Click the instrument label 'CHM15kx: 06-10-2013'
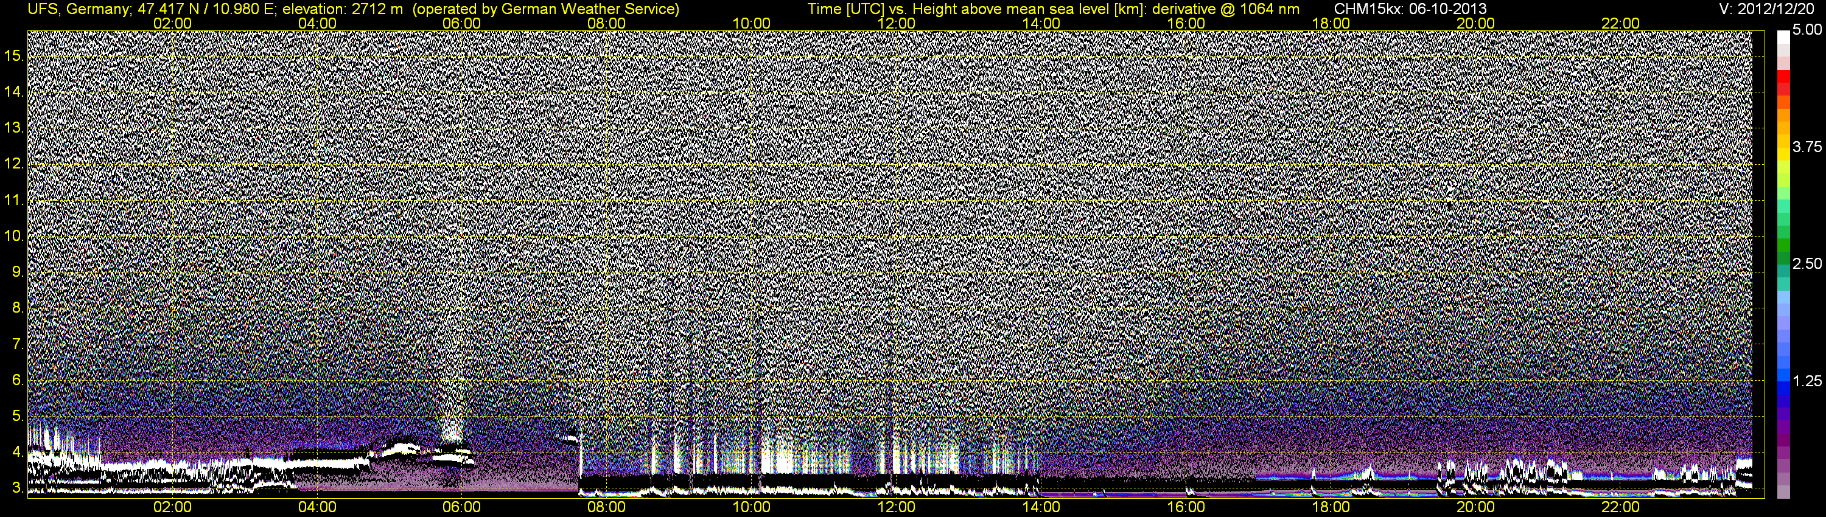This screenshot has height=517, width=1826. [x=1411, y=9]
